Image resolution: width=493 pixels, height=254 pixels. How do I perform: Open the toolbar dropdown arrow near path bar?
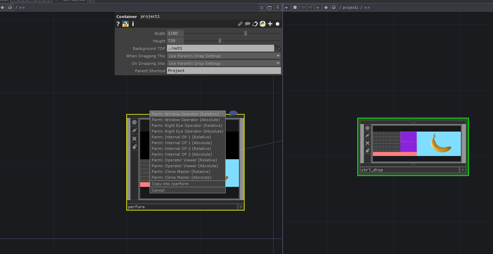pos(287,7)
